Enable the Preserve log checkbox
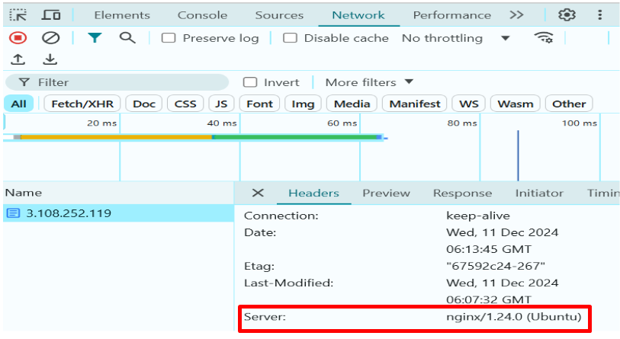Image resolution: width=620 pixels, height=339 pixels. coord(169,38)
